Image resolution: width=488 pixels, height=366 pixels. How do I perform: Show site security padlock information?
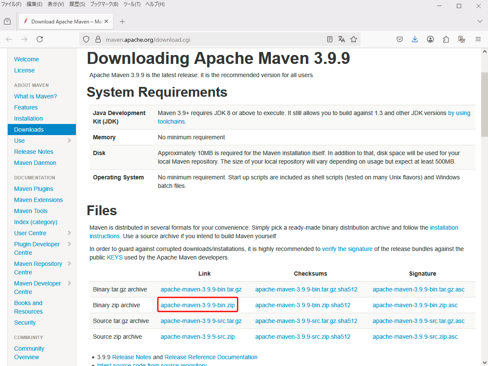click(x=98, y=40)
